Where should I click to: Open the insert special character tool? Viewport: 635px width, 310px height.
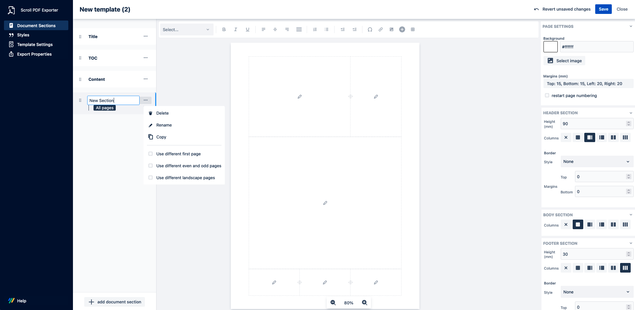[x=369, y=29]
